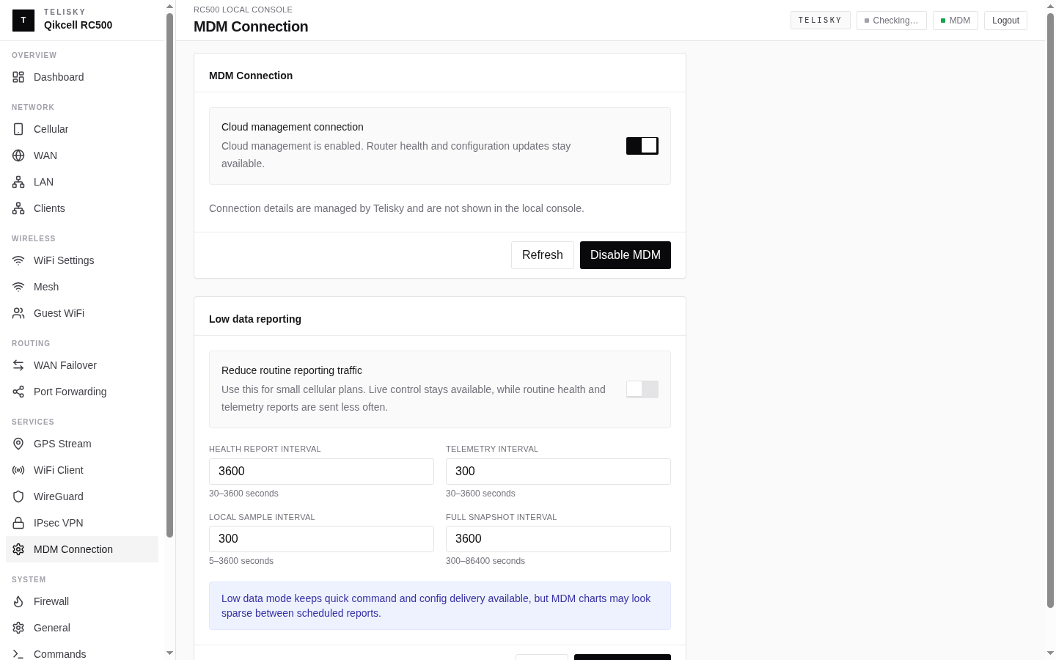Go to Cellular settings
The width and height of the screenshot is (1056, 660).
click(x=82, y=129)
